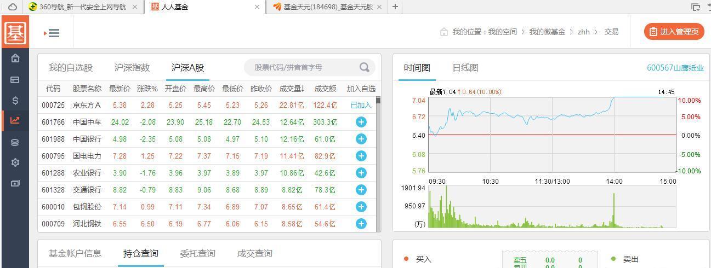Click the 交易 breadcrumb text

click(x=611, y=32)
